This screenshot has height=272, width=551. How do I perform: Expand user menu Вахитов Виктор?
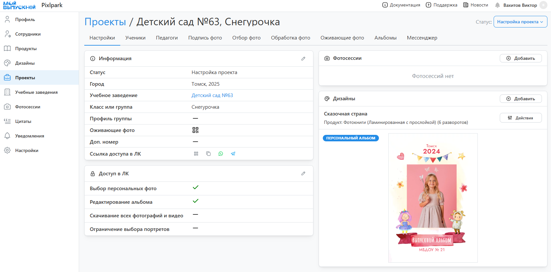click(x=520, y=5)
